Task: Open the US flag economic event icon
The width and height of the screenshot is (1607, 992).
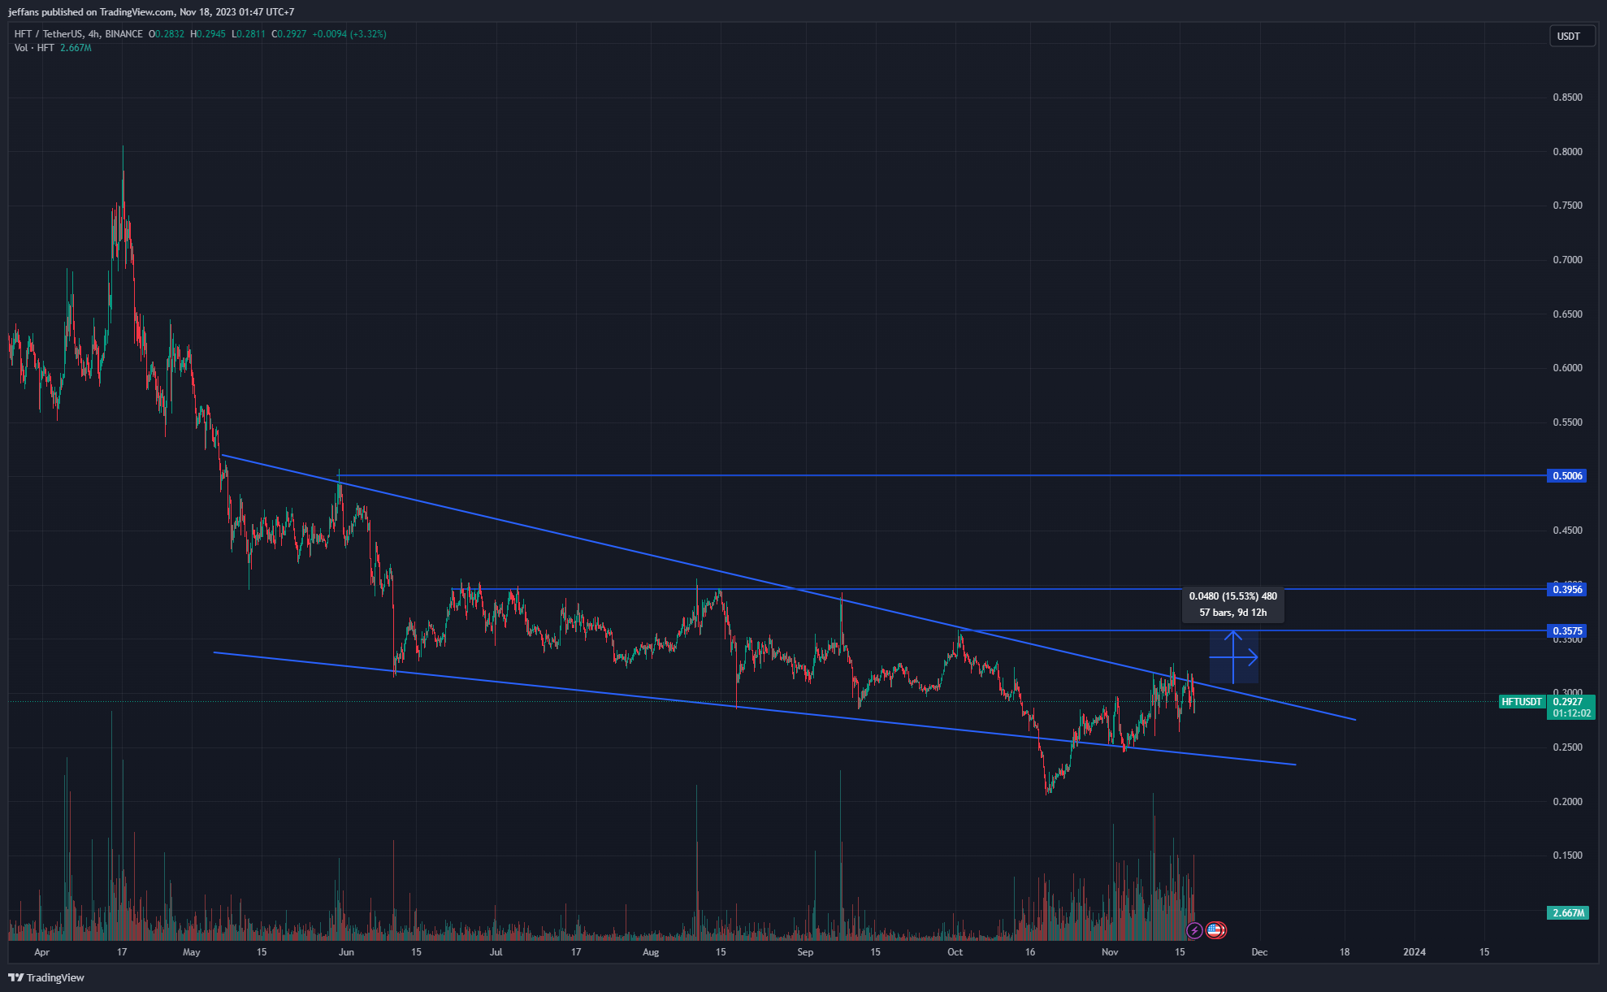Action: [x=1215, y=930]
